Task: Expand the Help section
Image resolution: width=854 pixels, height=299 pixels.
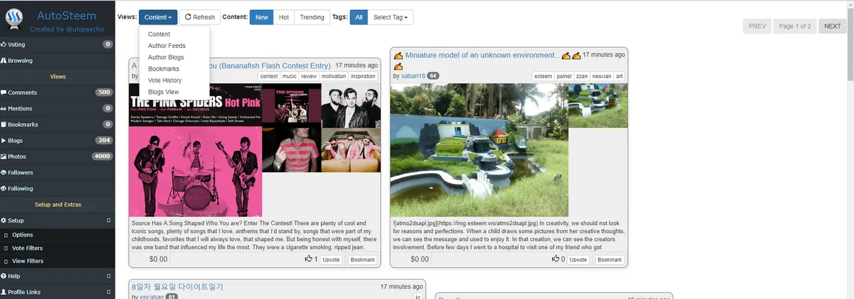Action: (57, 276)
